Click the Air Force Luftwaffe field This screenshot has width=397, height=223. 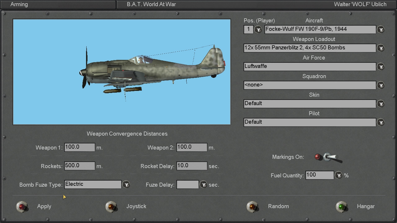tap(310, 67)
